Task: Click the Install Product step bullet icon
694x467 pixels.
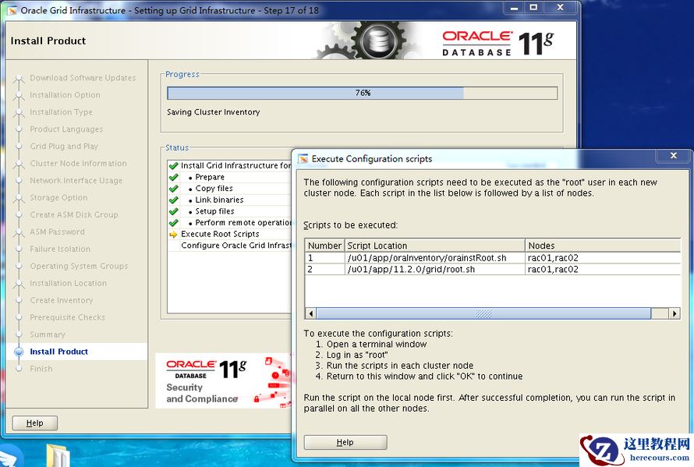Action: (19, 352)
